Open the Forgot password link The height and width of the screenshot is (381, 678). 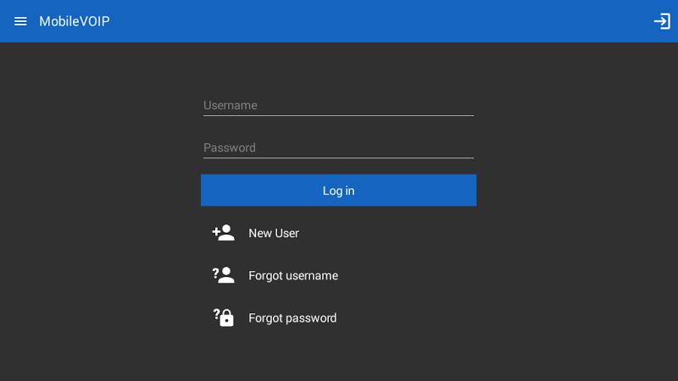pos(292,318)
